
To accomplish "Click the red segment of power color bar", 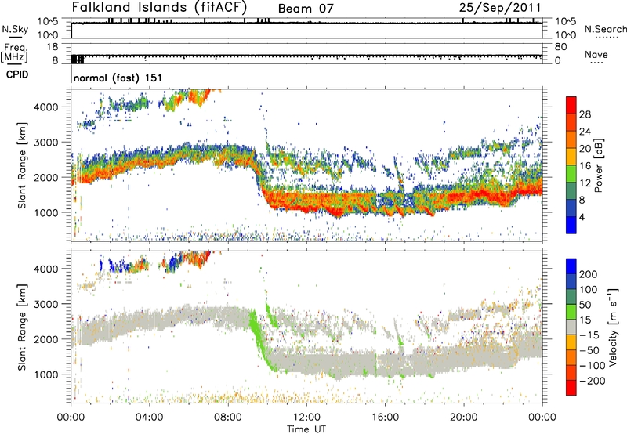I will click(571, 105).
